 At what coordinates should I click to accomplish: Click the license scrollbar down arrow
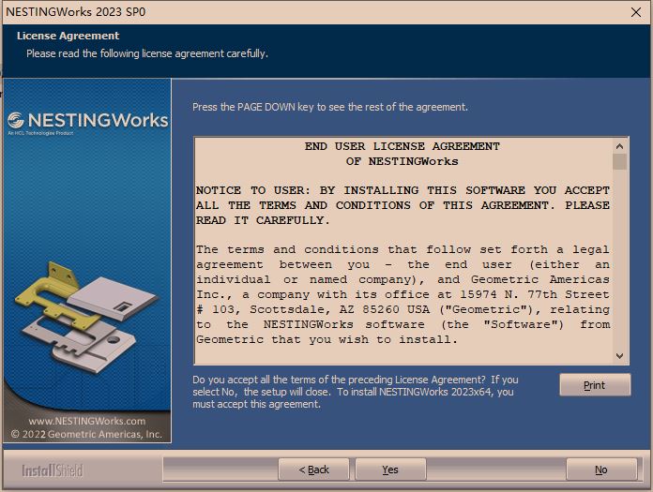[619, 356]
